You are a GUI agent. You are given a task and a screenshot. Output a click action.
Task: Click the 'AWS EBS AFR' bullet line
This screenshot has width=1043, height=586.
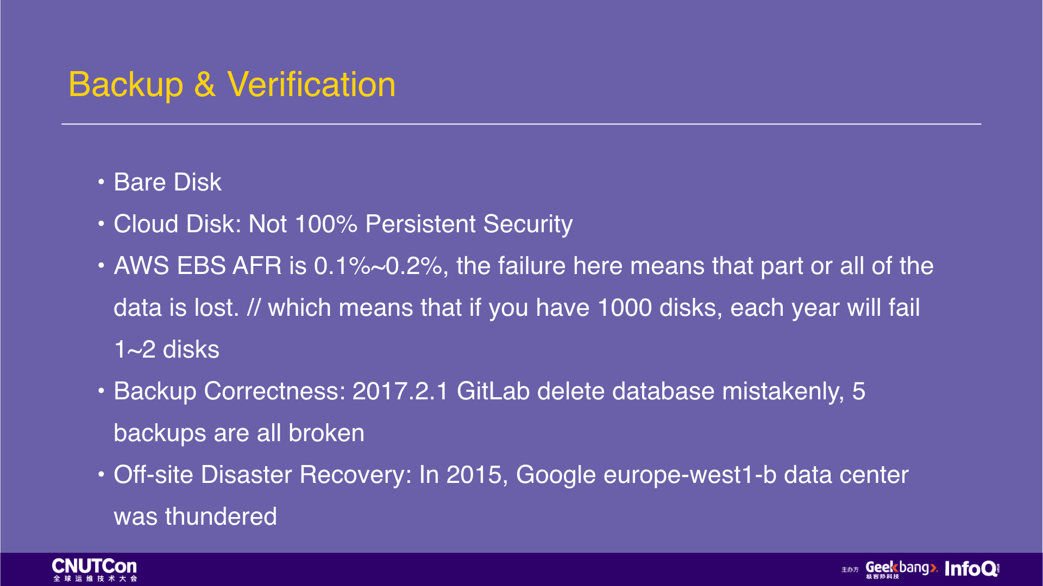523,266
